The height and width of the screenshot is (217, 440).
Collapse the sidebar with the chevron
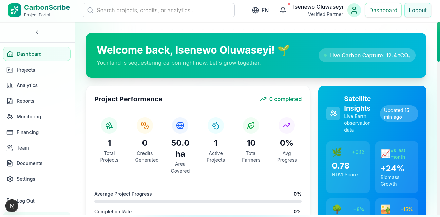[37, 32]
